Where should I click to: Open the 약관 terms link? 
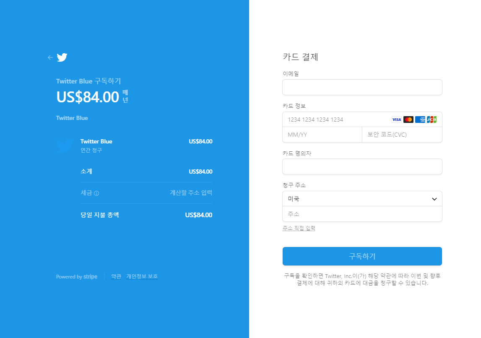[x=116, y=276]
